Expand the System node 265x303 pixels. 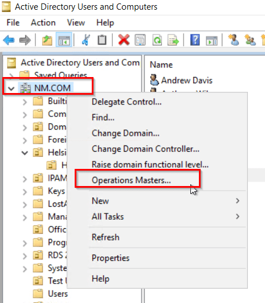click(25, 269)
